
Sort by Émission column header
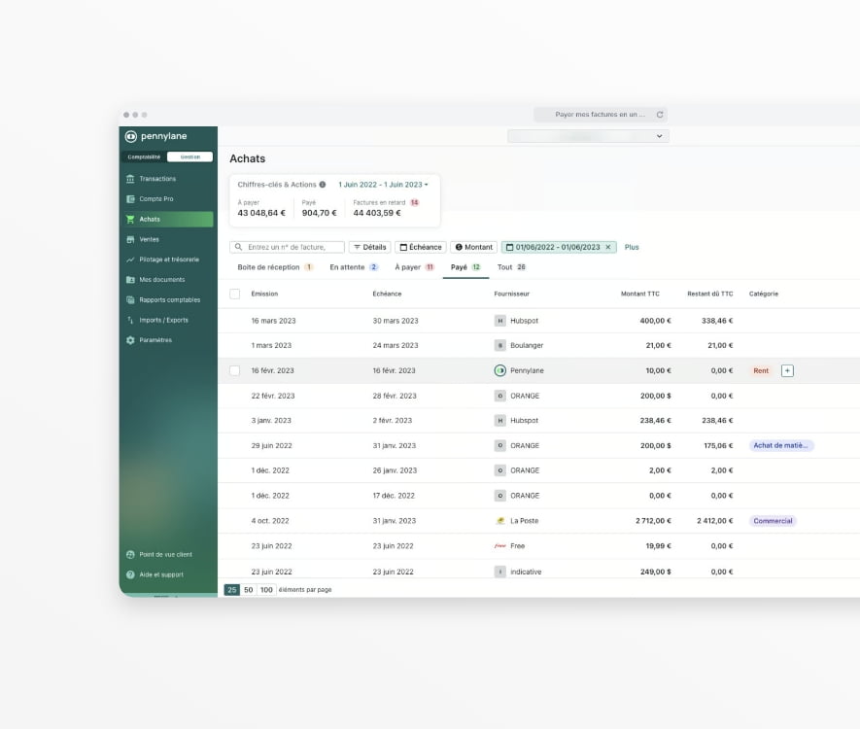pyautogui.click(x=264, y=294)
